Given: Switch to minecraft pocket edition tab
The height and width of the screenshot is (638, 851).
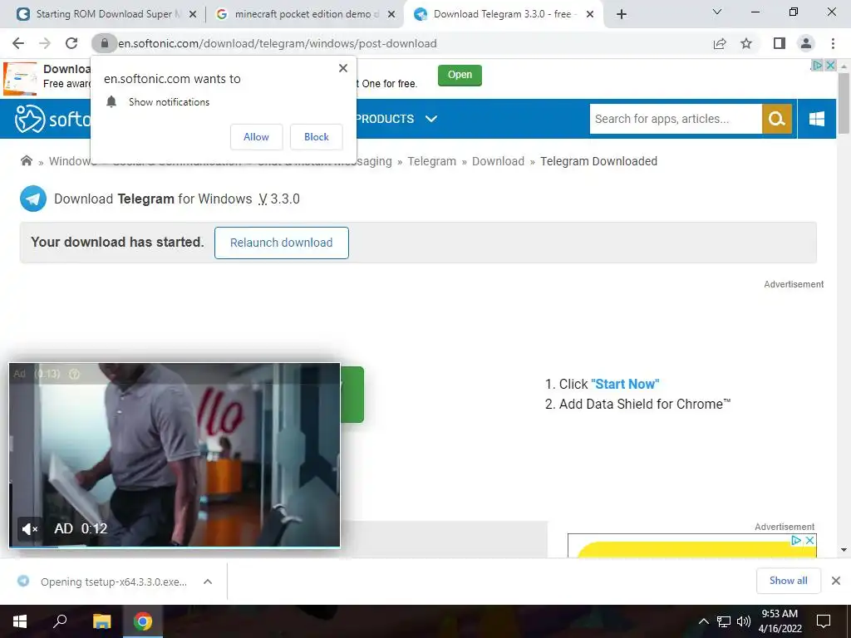Looking at the screenshot, I should click(307, 14).
